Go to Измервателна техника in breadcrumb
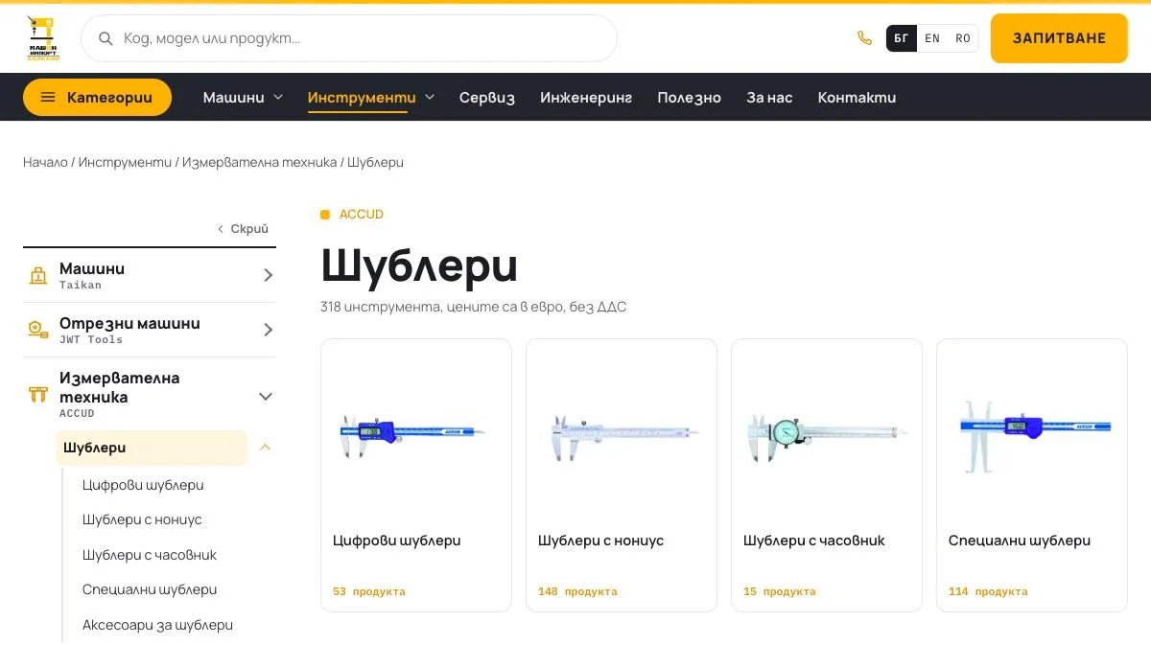Viewport: 1151px width, 645px height. click(x=260, y=162)
